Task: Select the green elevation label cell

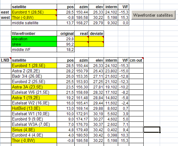Action: pyautogui.click(x=34, y=39)
